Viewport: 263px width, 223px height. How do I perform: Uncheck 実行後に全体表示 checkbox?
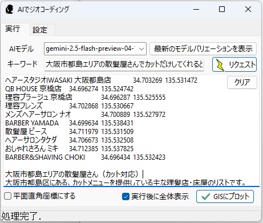click(126, 197)
